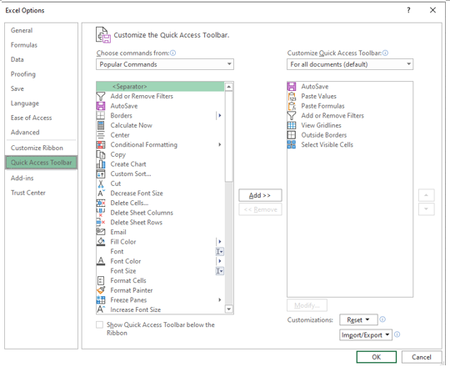Expand the Freeze Panes submenu arrow
This screenshot has height=372, width=450.
point(220,300)
